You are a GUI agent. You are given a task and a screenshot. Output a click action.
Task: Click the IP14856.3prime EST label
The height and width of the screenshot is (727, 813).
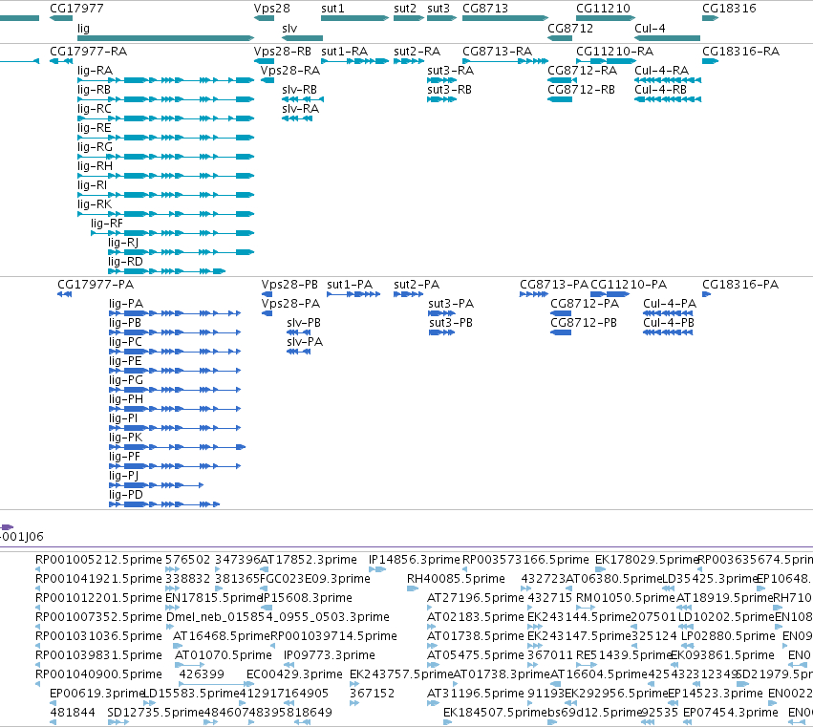(x=415, y=560)
